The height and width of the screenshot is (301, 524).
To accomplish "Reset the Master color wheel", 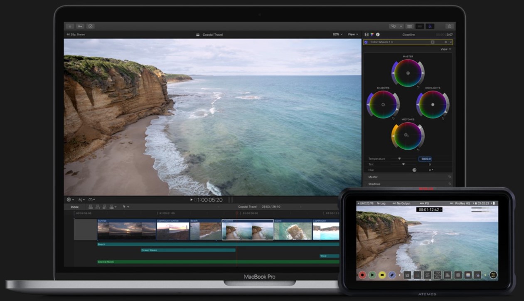I will 418,86.
